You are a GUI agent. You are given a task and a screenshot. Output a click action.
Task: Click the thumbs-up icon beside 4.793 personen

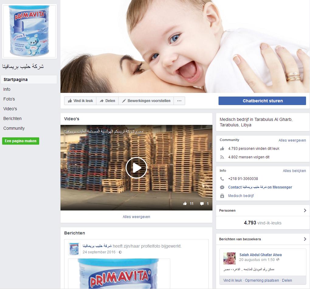222,149
